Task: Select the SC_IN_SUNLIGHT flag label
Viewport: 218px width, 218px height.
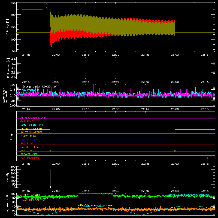Action: (31, 129)
